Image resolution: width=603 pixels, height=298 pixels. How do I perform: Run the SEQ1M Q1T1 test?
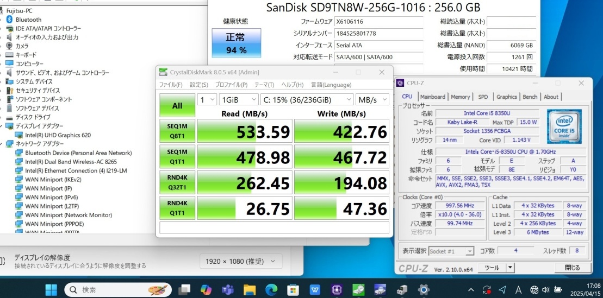point(177,157)
